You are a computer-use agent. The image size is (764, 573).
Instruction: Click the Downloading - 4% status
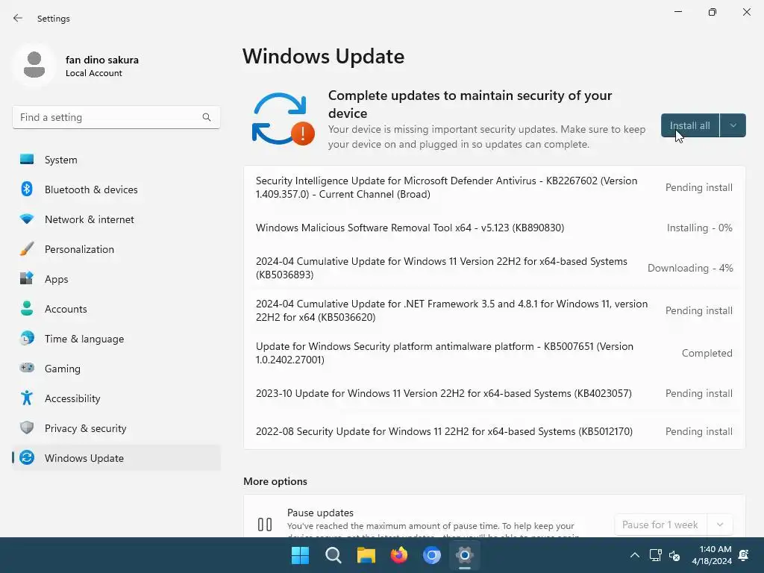(690, 268)
